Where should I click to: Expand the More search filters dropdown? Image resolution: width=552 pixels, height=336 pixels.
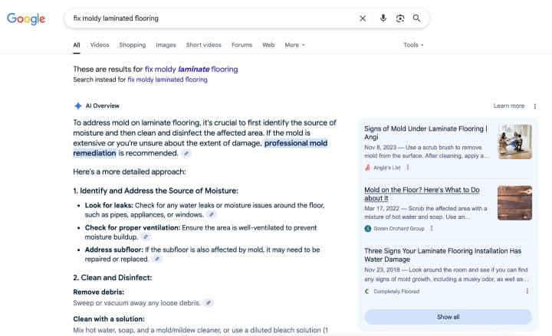(x=294, y=45)
